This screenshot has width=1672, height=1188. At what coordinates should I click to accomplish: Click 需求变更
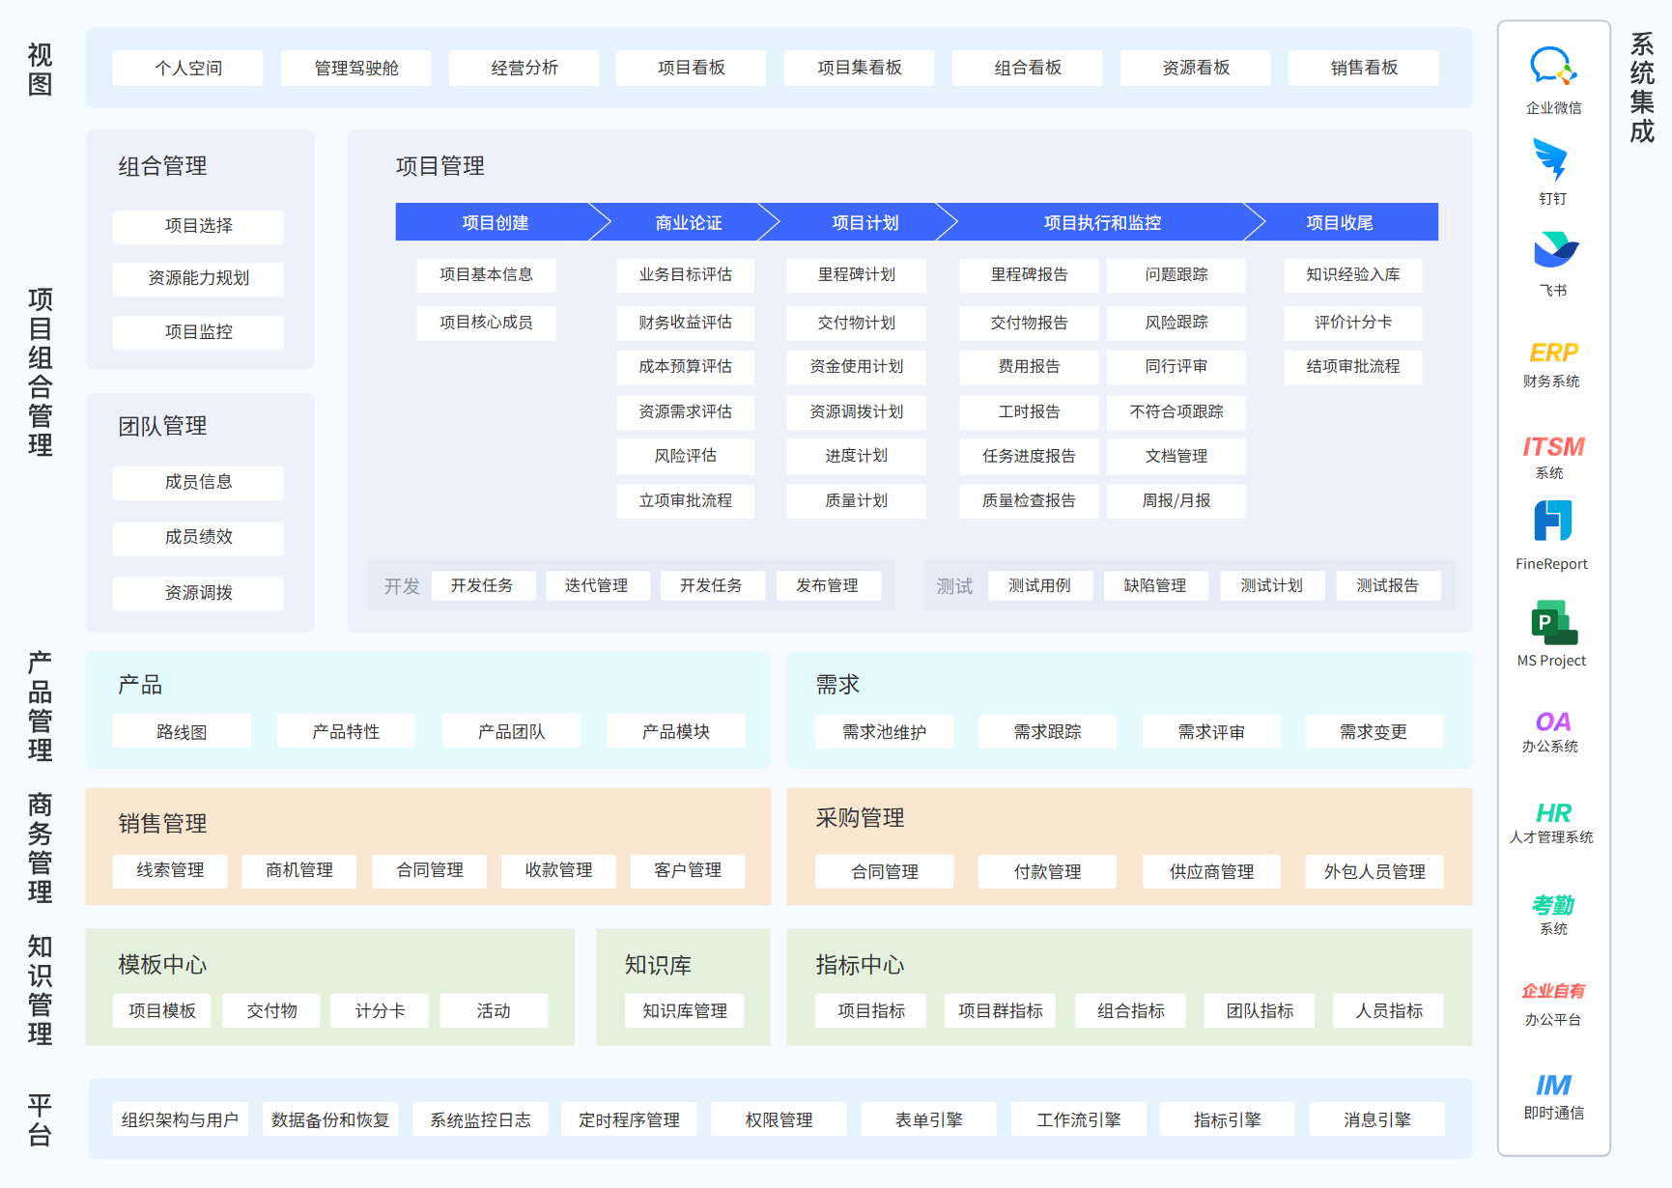[1374, 733]
